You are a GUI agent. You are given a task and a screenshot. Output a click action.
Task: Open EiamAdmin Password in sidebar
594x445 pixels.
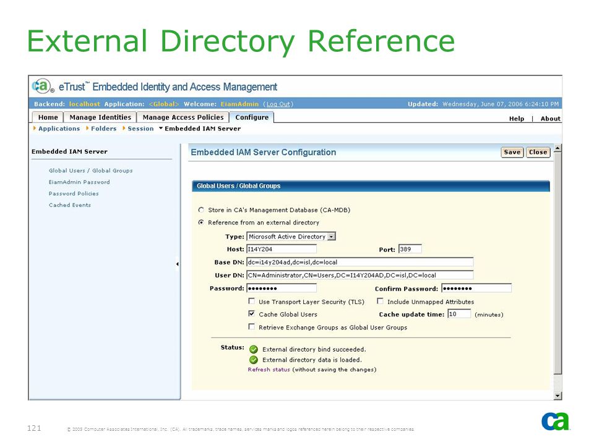click(79, 182)
